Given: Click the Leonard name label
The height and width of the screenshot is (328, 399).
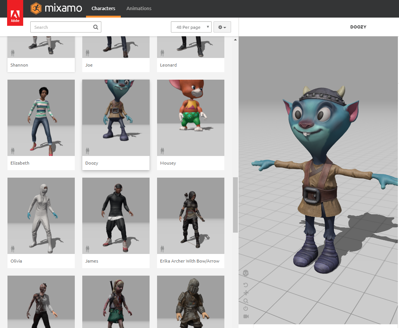Looking at the screenshot, I should tap(168, 65).
